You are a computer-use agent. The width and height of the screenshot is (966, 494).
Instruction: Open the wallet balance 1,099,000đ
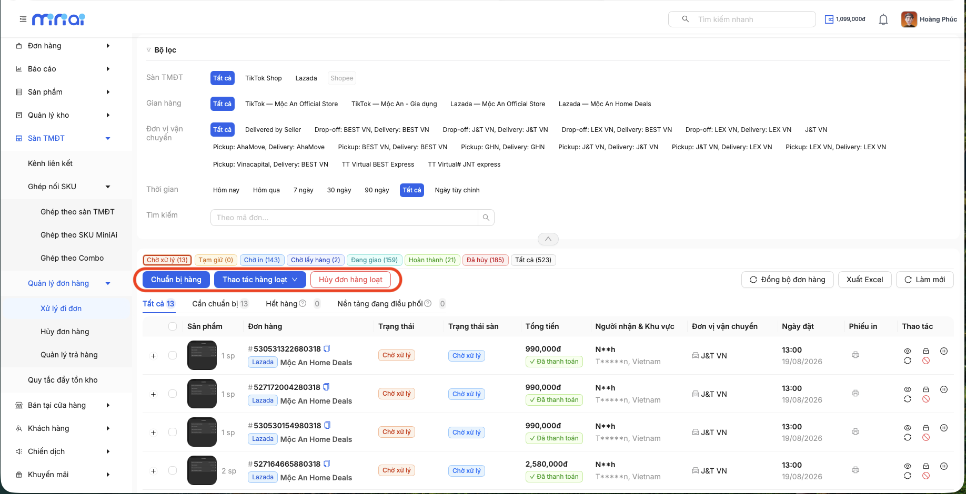pos(845,19)
